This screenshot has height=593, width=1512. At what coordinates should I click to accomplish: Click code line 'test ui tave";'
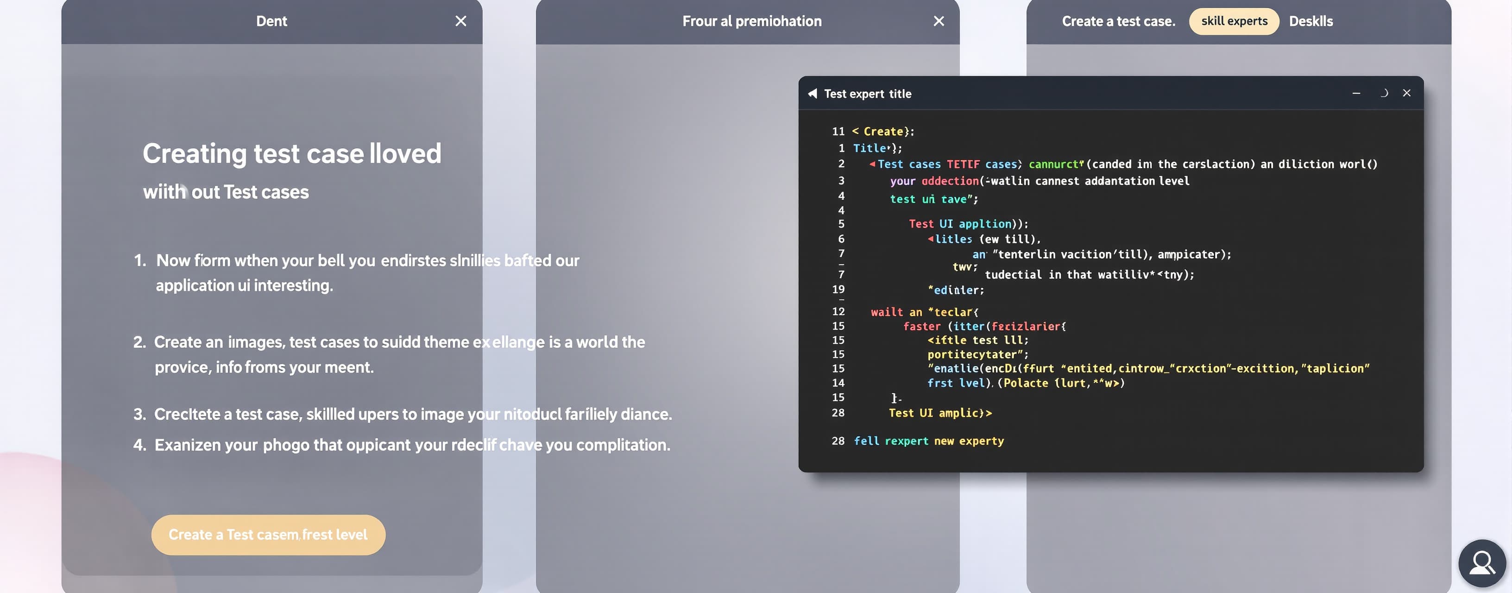tap(933, 199)
